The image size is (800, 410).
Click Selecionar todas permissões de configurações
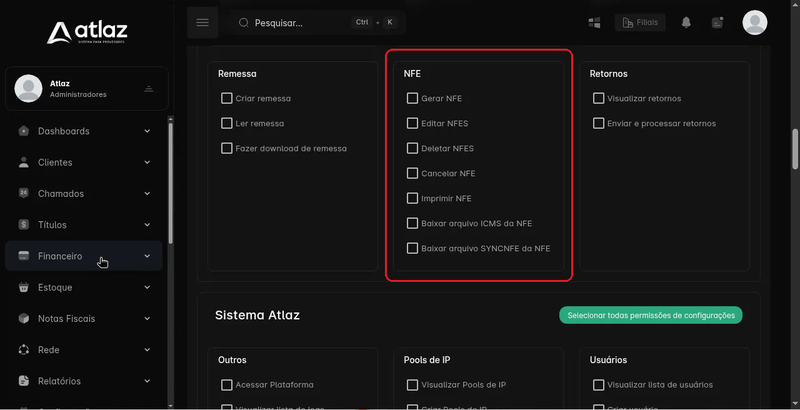[x=651, y=315]
